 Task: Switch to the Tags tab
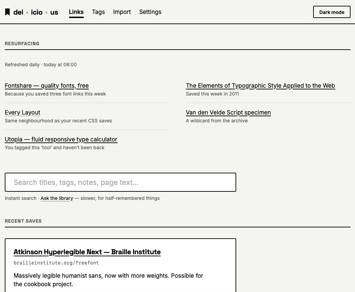(x=98, y=12)
